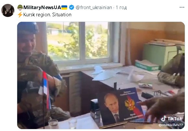Play the embedded video at the window area
Image resolution: width=188 pixels, height=131 pixels.
tap(79, 41)
